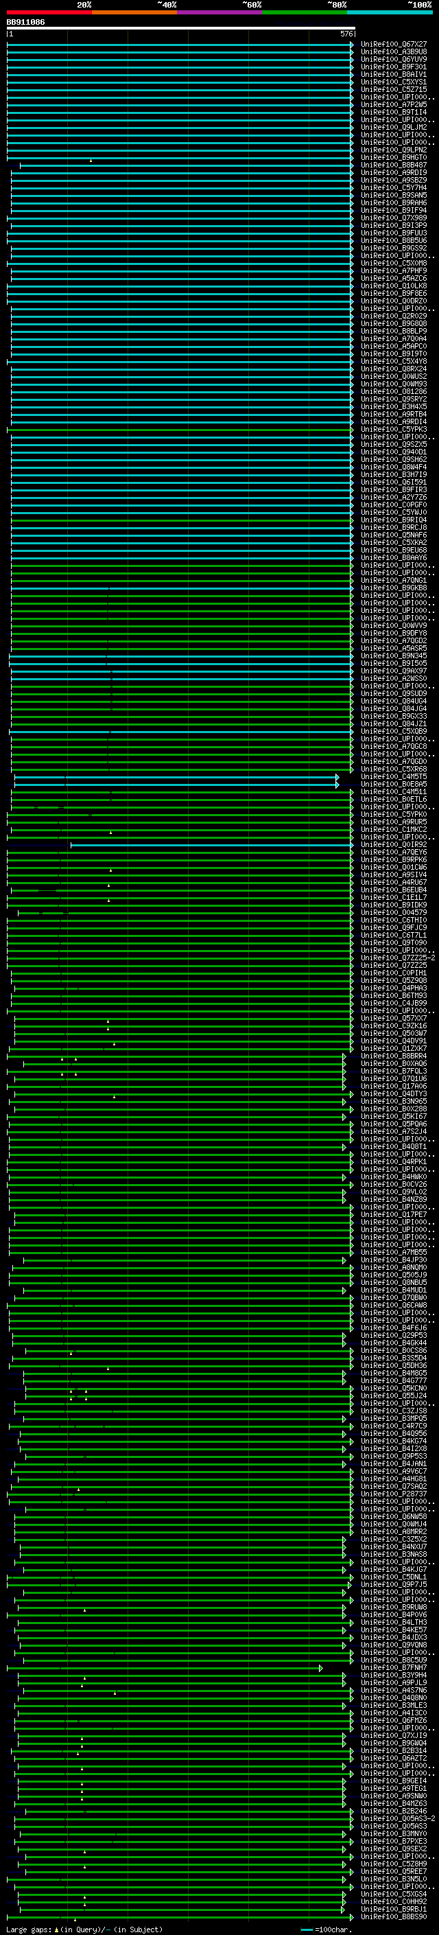
Task: Click the arrowhead ending the UniRef100_Q67X27 bar
Action: [352, 45]
